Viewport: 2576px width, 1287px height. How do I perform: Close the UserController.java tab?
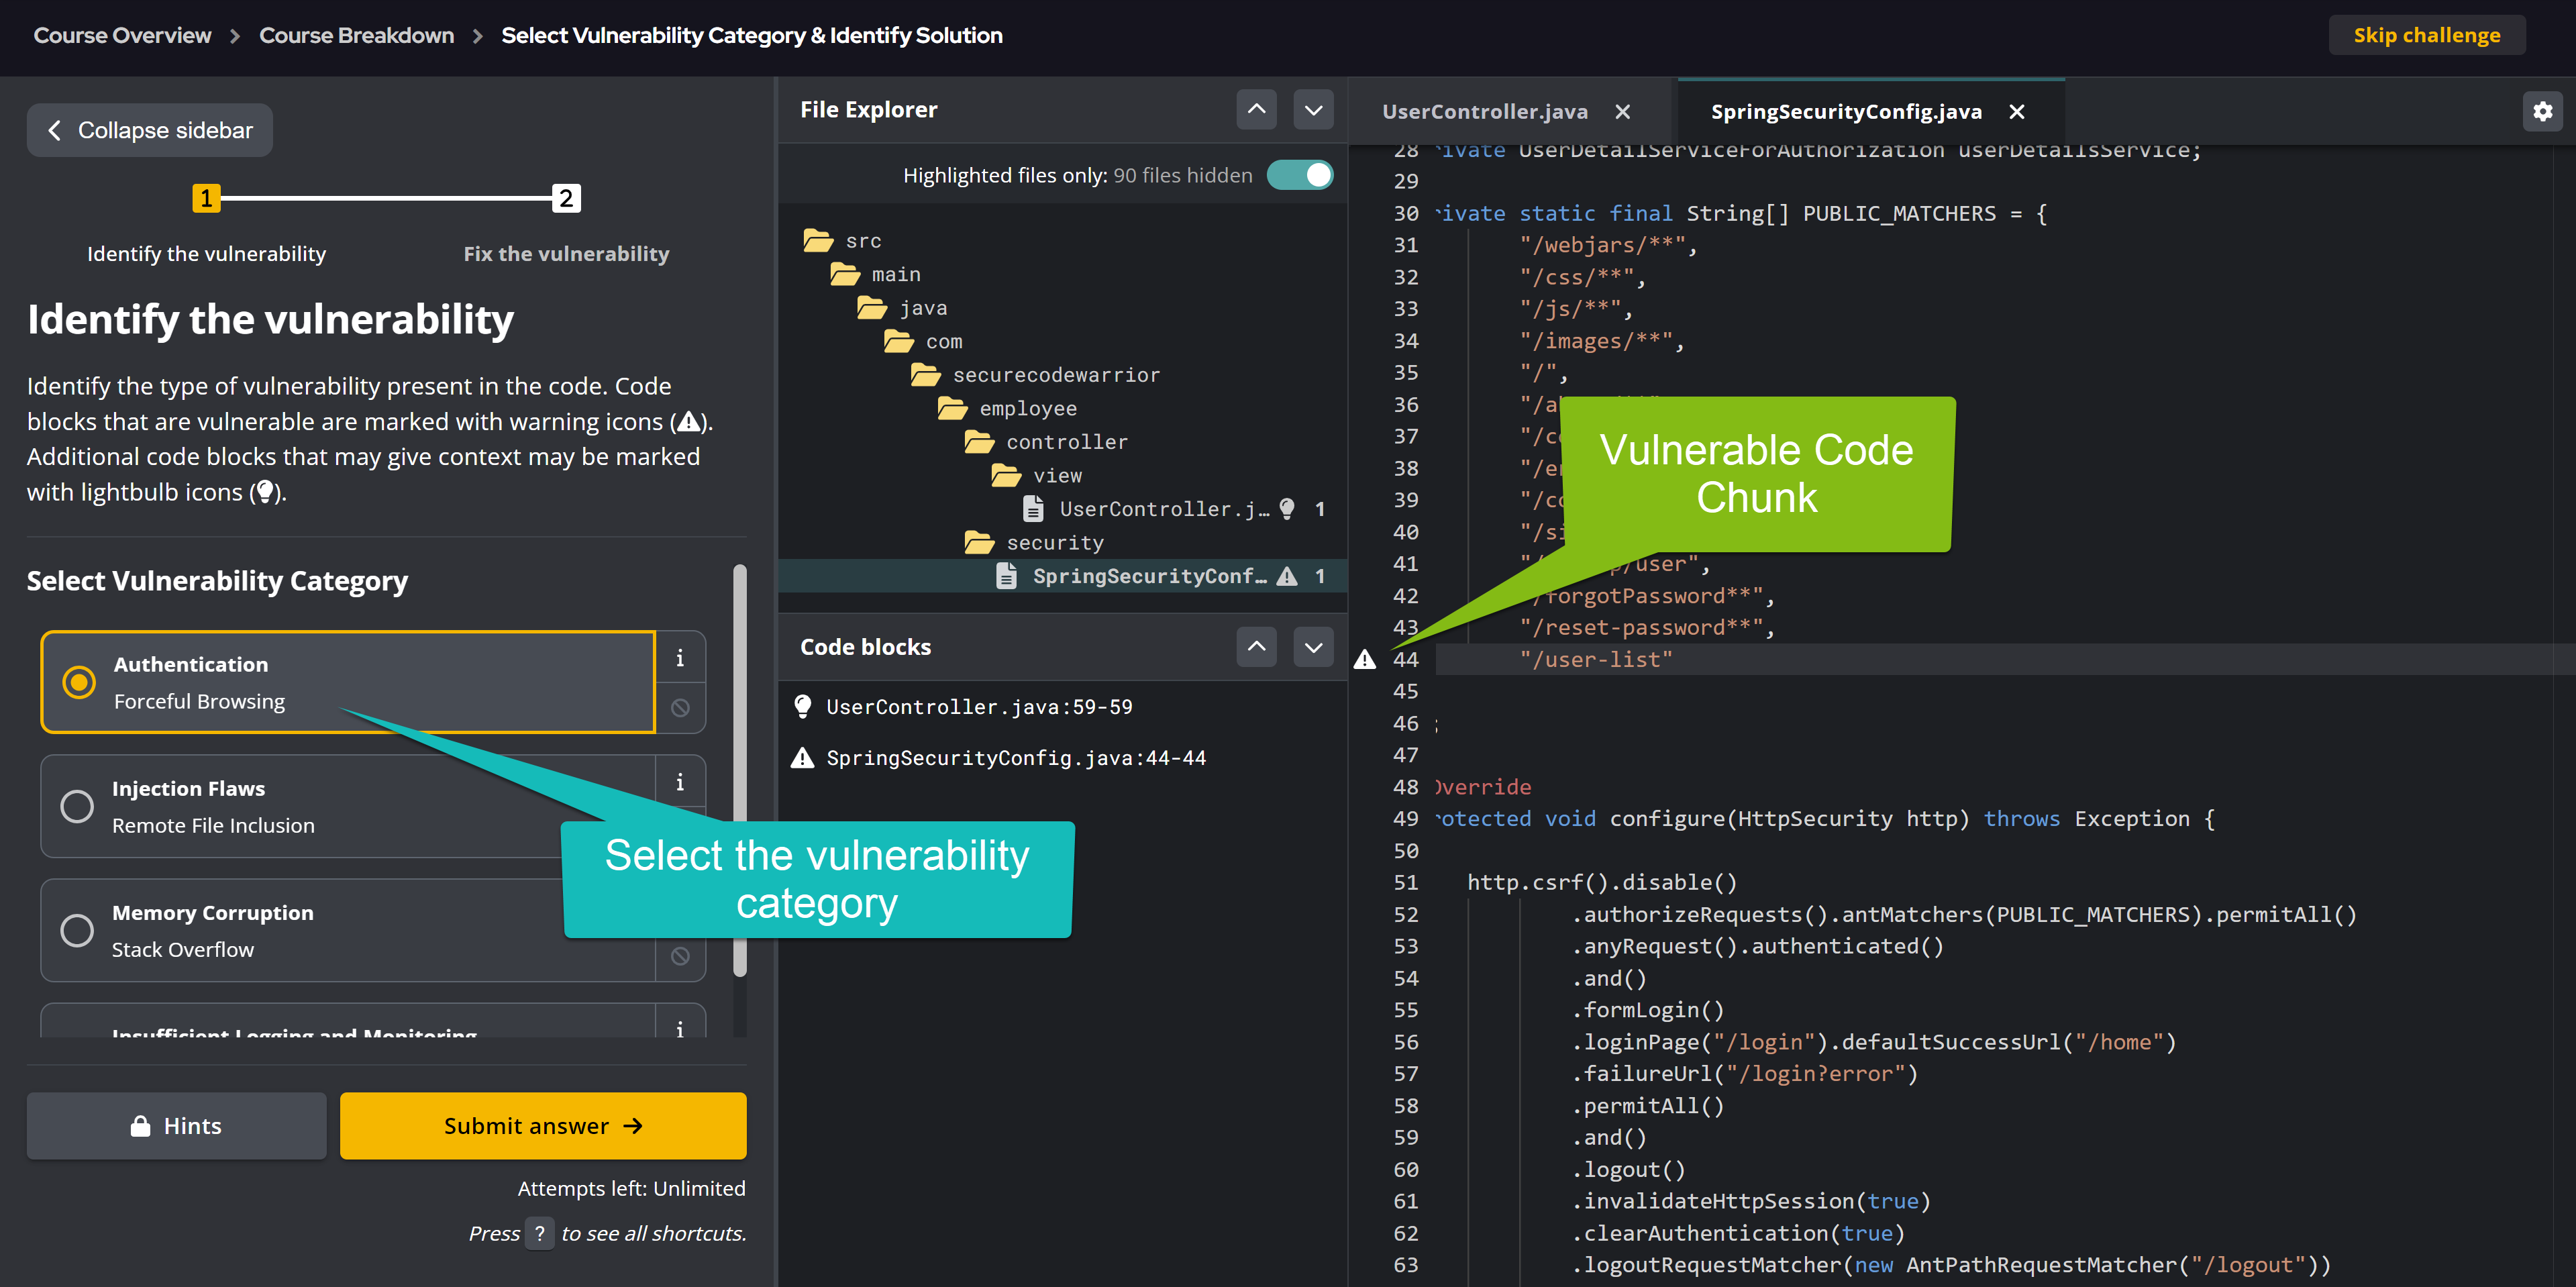pos(1623,112)
